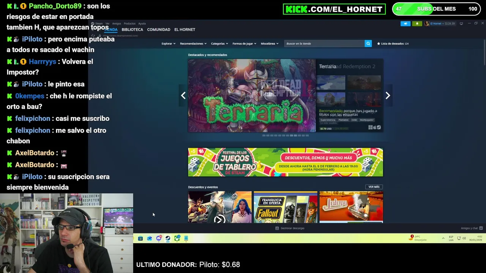Show next featured game with right arrow
Screen dimensions: 486x273
[388, 96]
